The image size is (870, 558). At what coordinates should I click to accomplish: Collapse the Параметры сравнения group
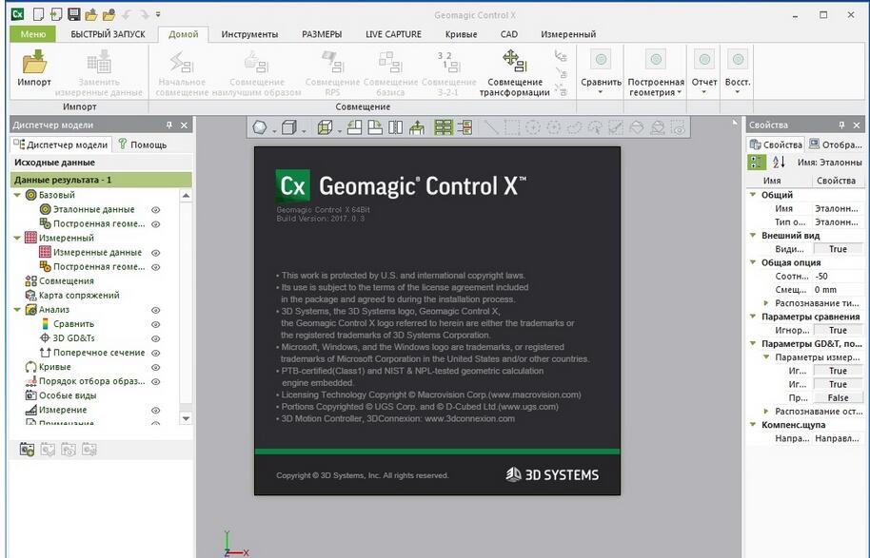point(753,317)
